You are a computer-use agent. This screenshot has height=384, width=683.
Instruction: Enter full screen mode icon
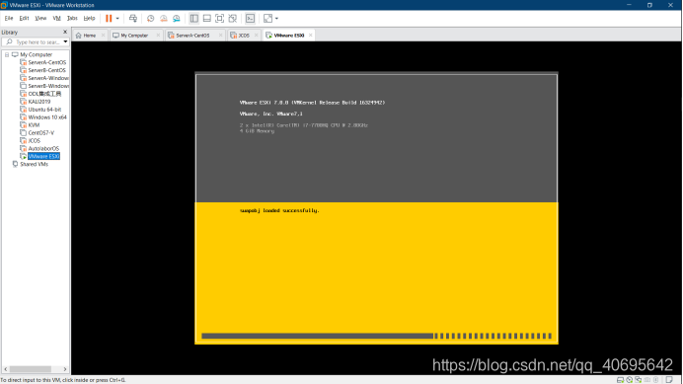click(219, 19)
